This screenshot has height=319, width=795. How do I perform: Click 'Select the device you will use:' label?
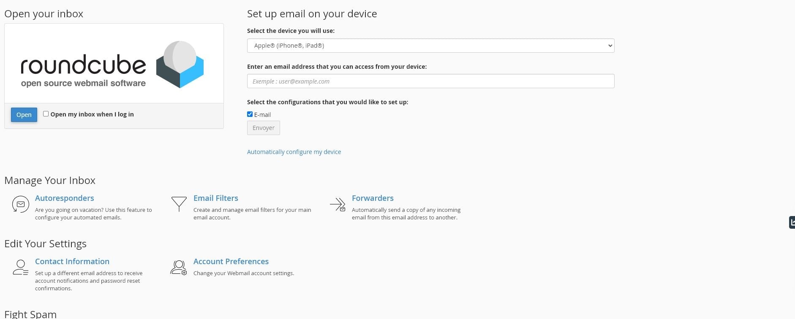click(291, 31)
